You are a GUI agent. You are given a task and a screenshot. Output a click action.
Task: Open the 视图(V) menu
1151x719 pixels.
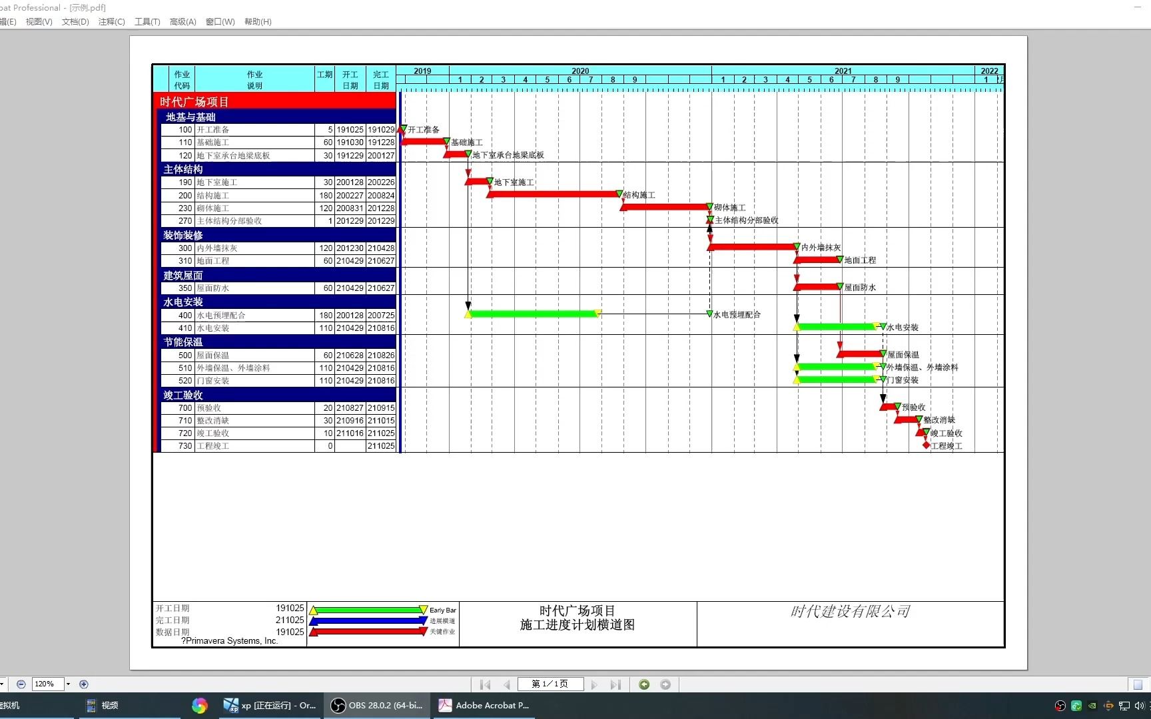pos(39,22)
